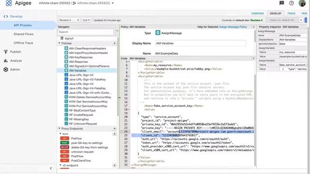This screenshot has height=174, width=310.
Task: Switch to the DEVELOP tab
Action: tap(276, 14)
